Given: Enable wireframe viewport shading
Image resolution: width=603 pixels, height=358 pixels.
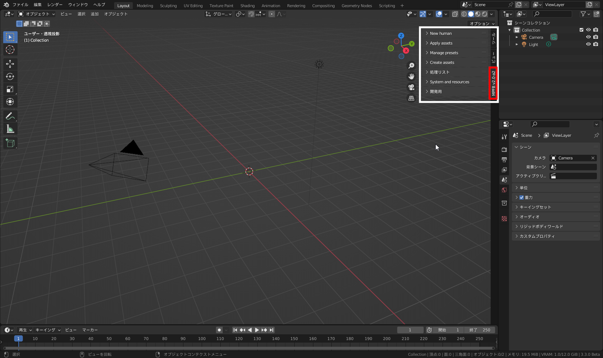Looking at the screenshot, I should [463, 14].
